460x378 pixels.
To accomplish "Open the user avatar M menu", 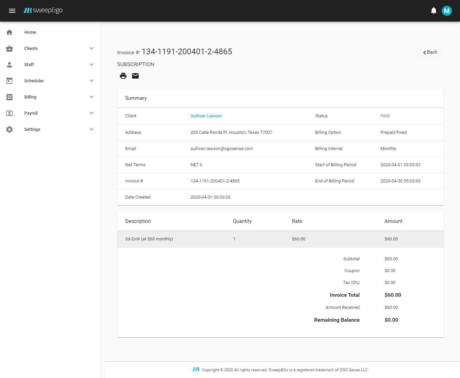I will point(447,11).
